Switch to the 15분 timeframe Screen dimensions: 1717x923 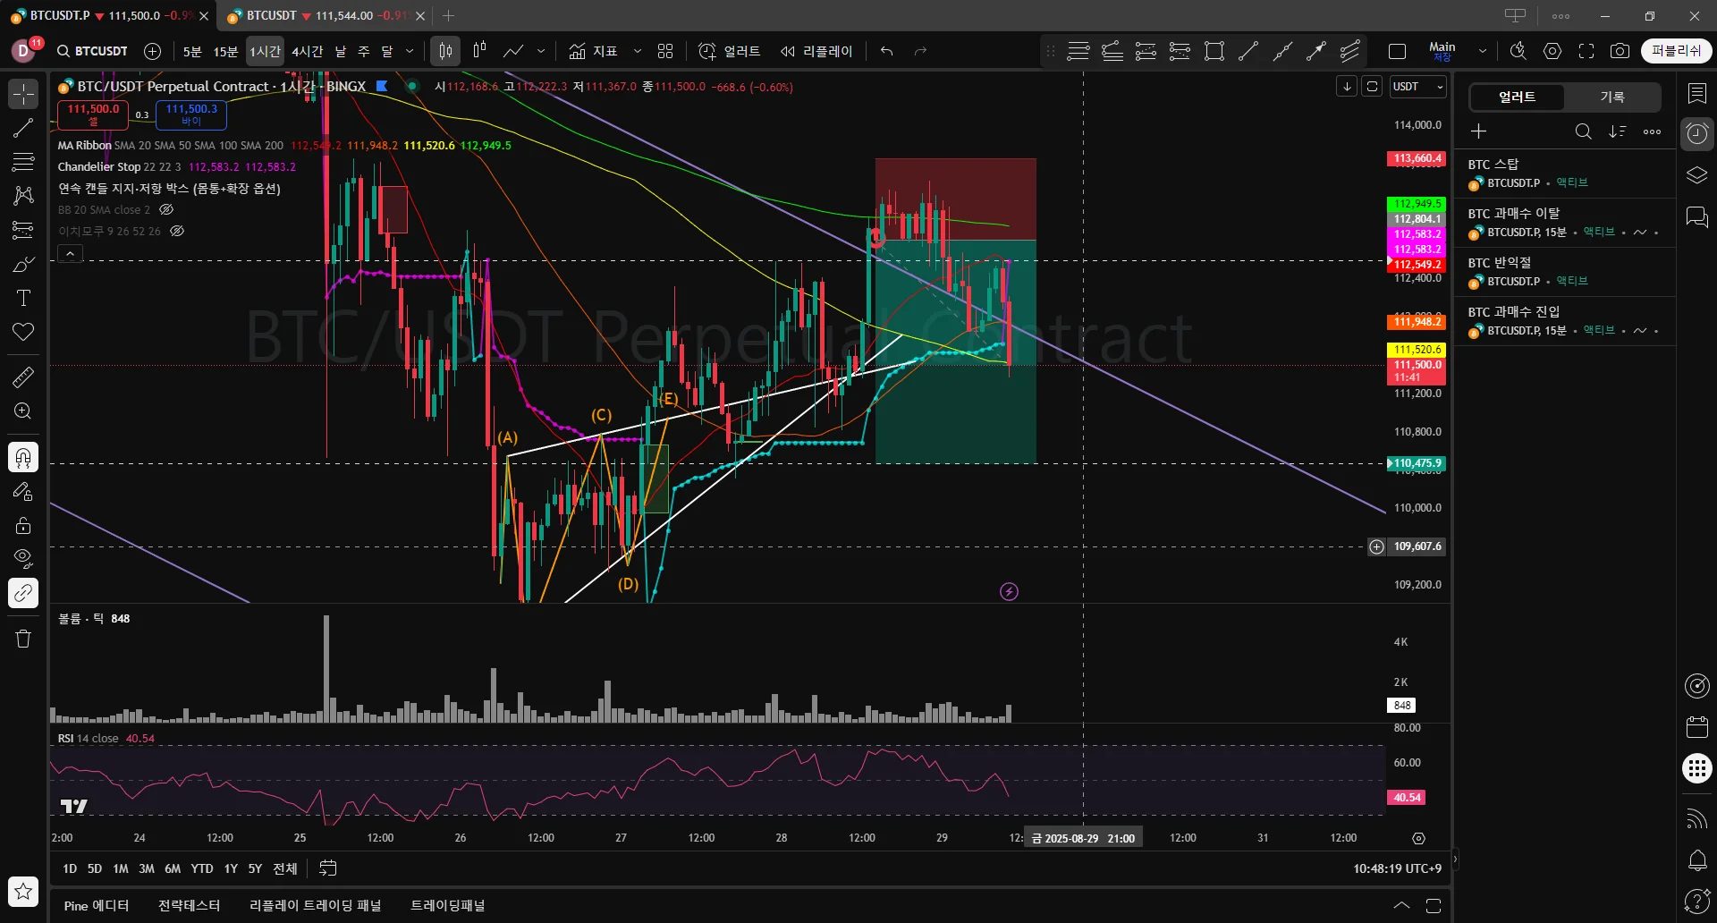click(x=225, y=51)
